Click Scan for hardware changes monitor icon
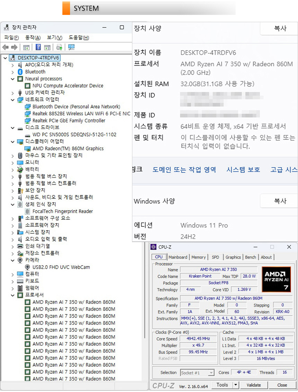 tap(71, 47)
